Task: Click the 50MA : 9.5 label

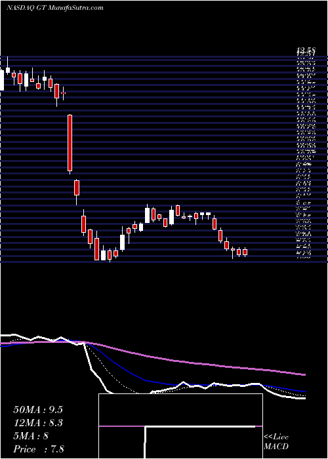Action: tap(38, 410)
